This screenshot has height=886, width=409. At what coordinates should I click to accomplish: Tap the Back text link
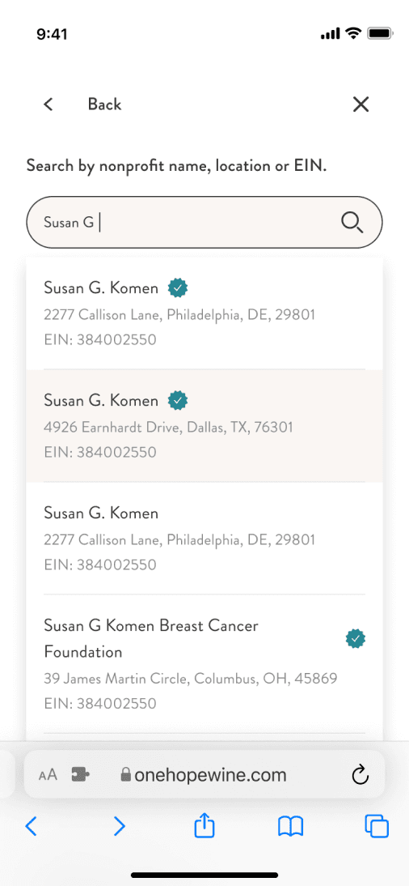coord(104,104)
